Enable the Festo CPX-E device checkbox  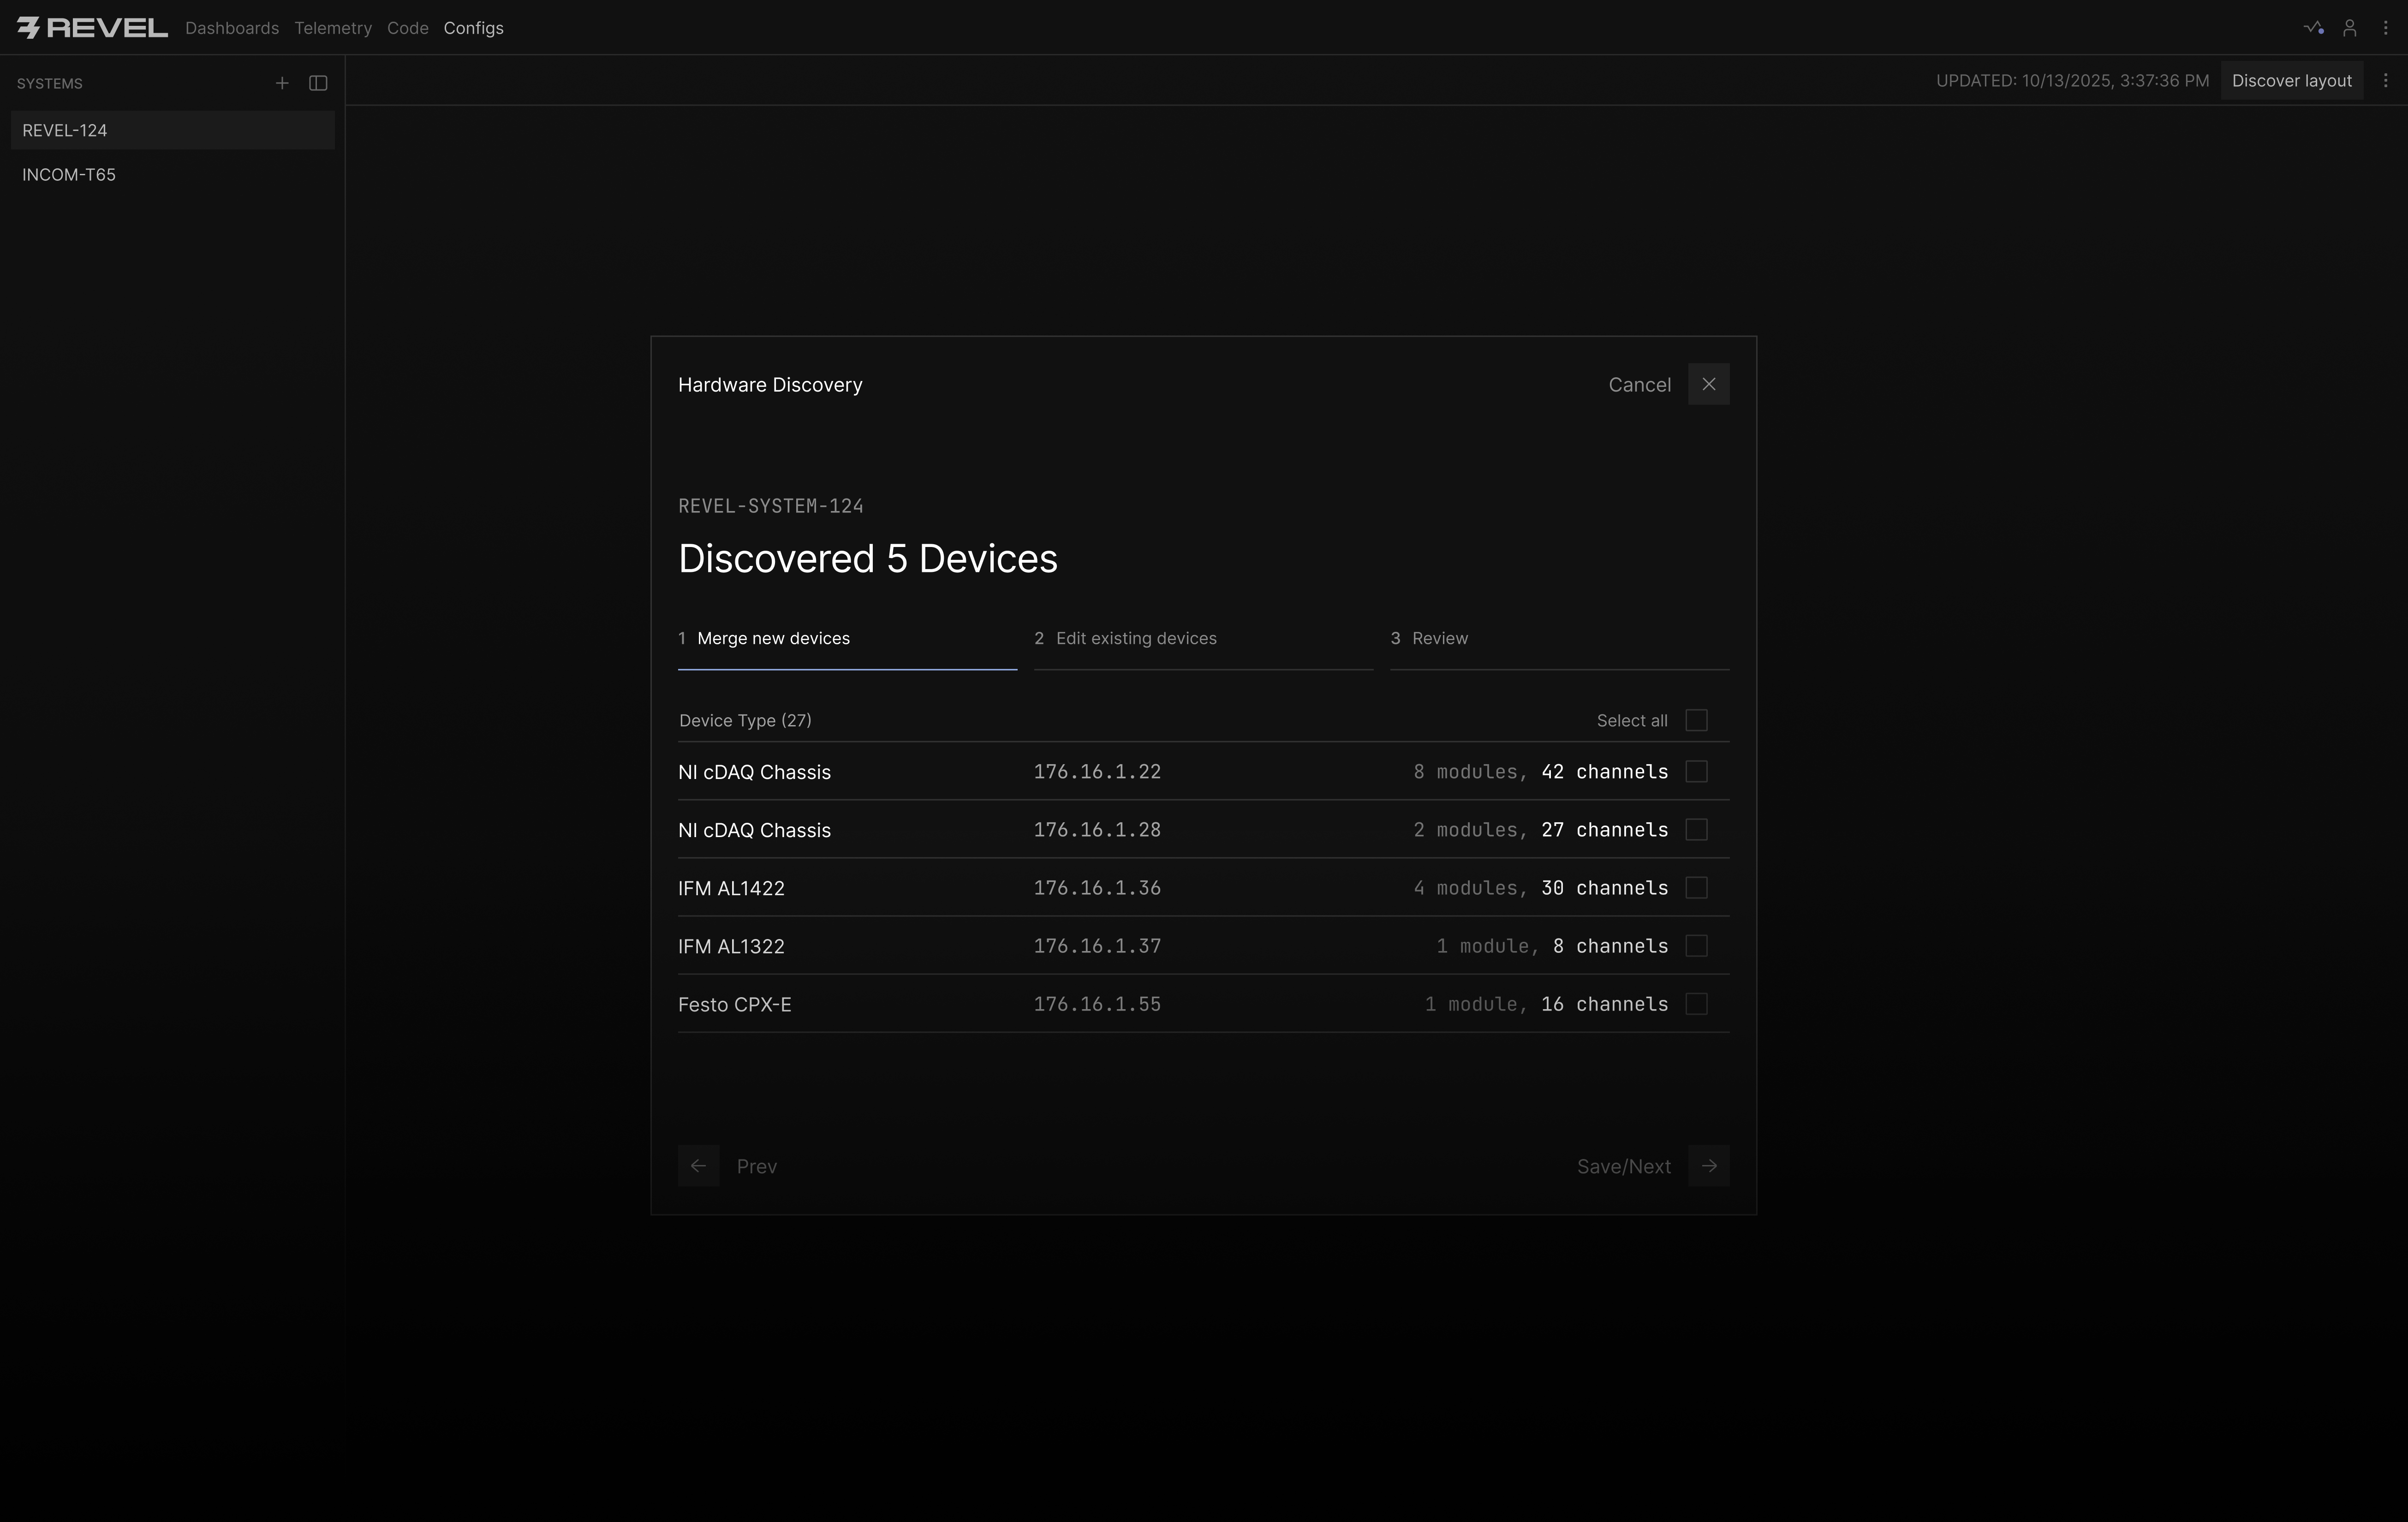[x=1696, y=1004]
